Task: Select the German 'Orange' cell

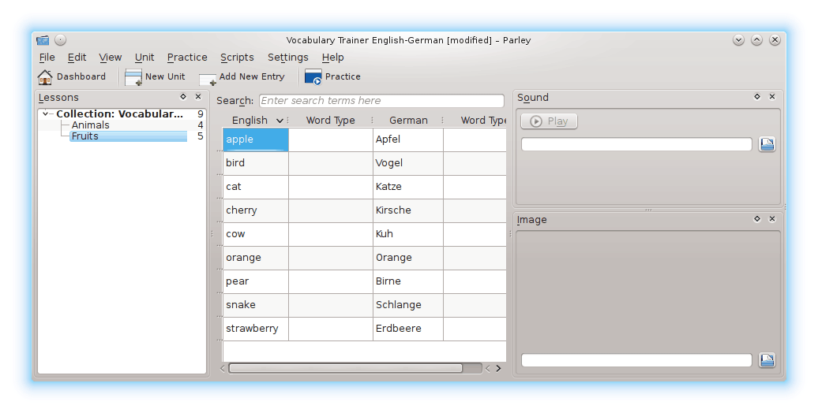Action: [408, 258]
